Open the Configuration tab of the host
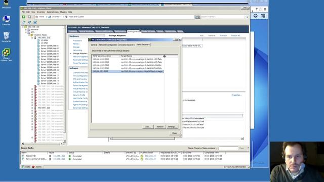 134,31
